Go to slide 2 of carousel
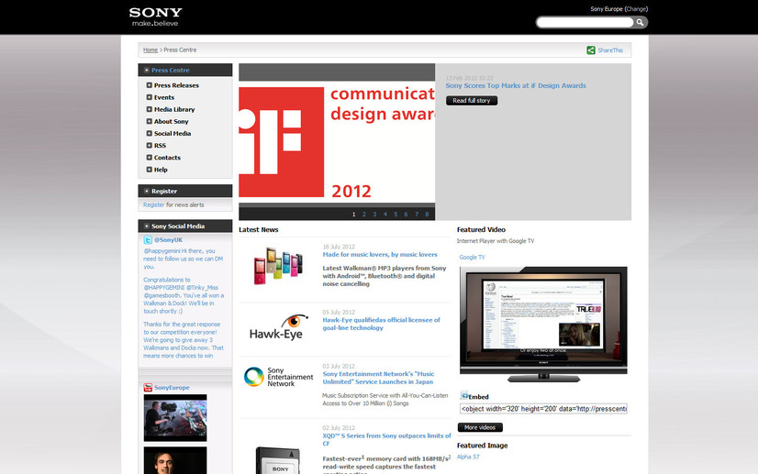The image size is (758, 474). 364,214
